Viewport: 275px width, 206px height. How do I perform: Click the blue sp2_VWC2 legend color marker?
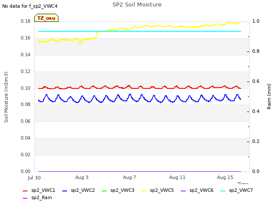[65, 191]
